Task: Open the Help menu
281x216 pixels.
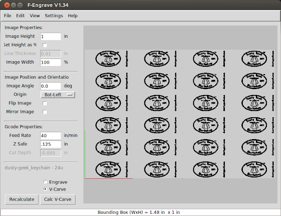Action: click(x=72, y=15)
